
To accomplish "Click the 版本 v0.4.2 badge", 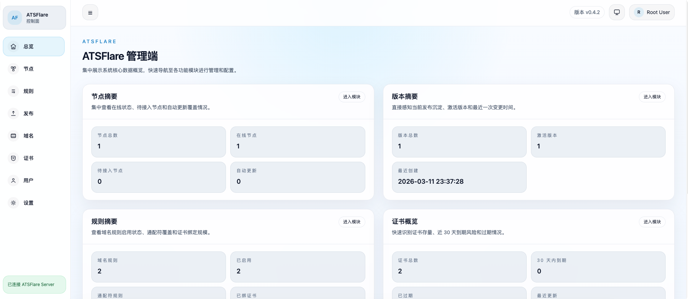I will (587, 12).
